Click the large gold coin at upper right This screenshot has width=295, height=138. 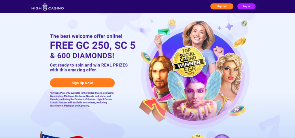[239, 43]
